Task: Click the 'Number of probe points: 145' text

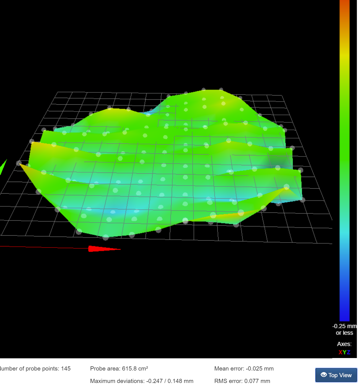Action: point(35,369)
